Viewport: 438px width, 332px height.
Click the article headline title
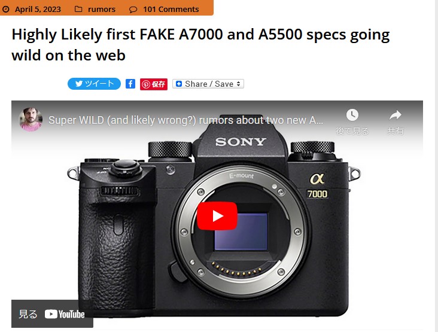click(x=200, y=45)
